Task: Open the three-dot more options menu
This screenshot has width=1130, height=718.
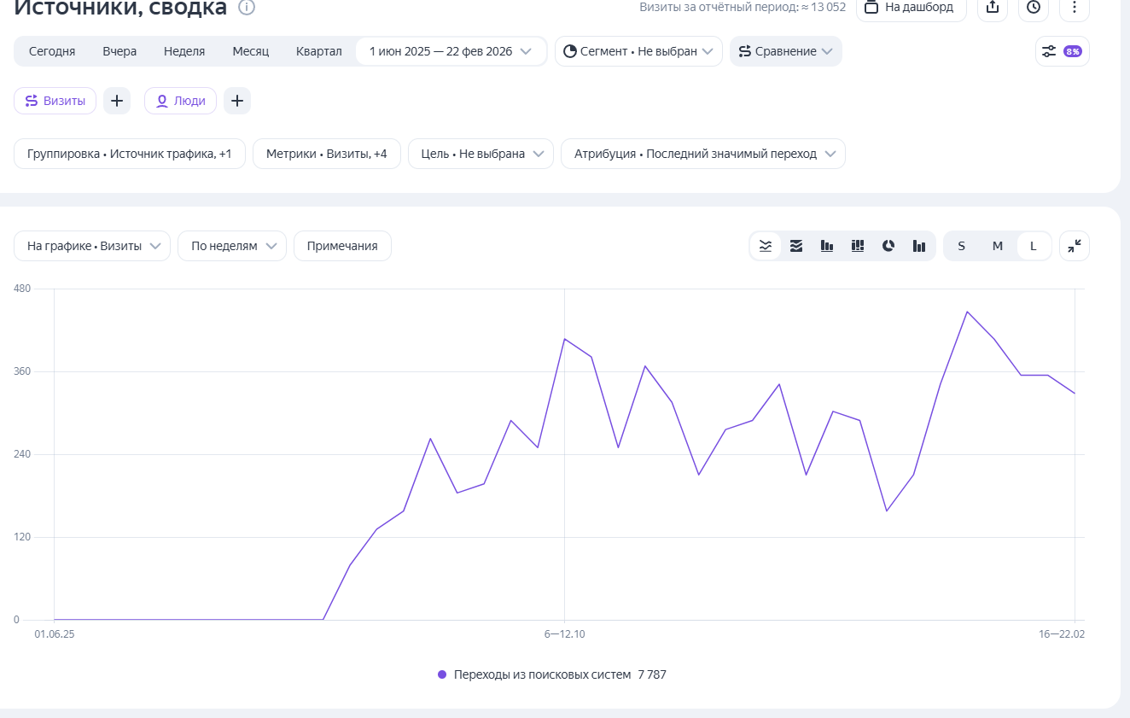Action: pos(1074,8)
